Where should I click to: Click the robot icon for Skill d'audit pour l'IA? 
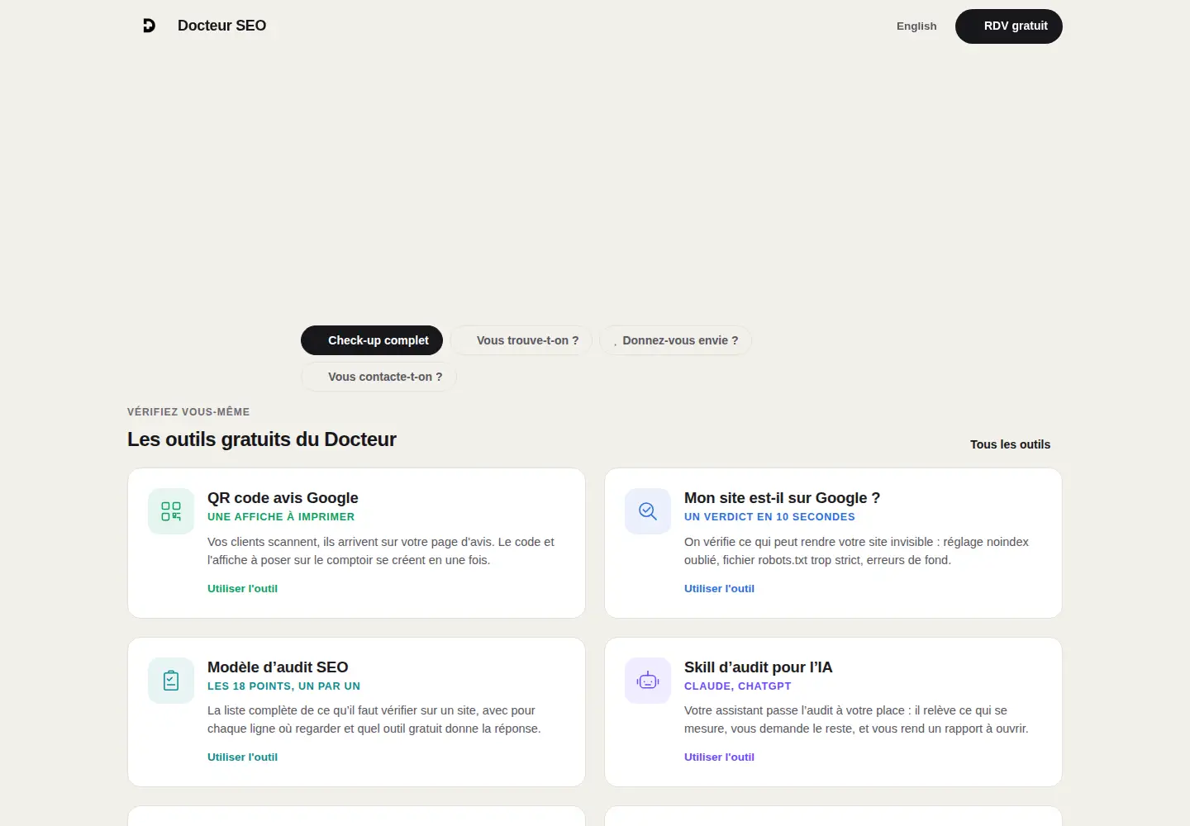click(x=648, y=681)
